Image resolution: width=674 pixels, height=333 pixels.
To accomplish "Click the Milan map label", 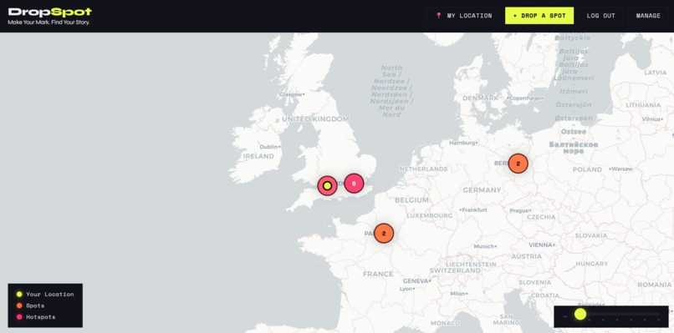I will (x=458, y=294).
